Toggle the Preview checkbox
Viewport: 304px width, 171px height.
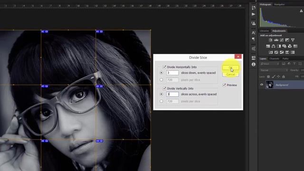point(224,85)
